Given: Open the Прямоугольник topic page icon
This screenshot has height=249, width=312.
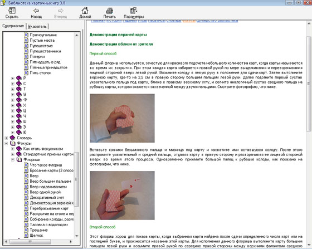Looking at the screenshot, I should tap(26, 35).
